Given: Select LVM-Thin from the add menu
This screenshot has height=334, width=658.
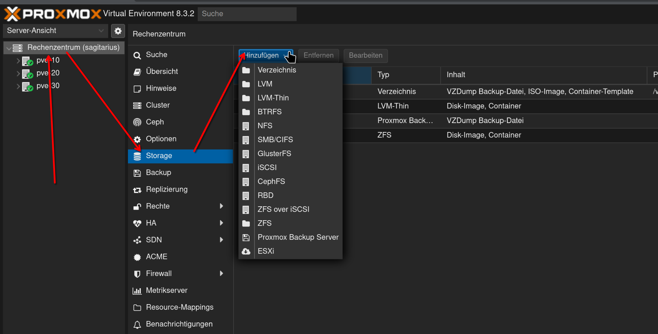Looking at the screenshot, I should pyautogui.click(x=290, y=98).
